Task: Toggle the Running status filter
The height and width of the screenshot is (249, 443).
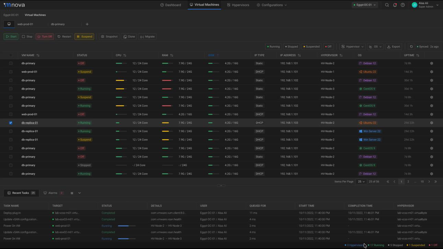Action: coord(273,47)
